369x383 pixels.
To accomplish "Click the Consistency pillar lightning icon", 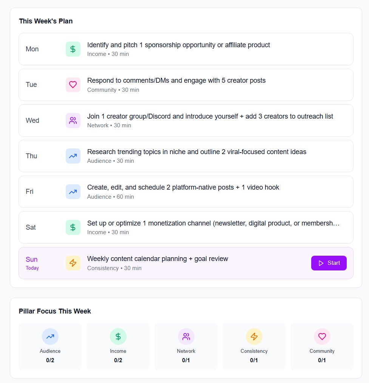I will (x=254, y=337).
